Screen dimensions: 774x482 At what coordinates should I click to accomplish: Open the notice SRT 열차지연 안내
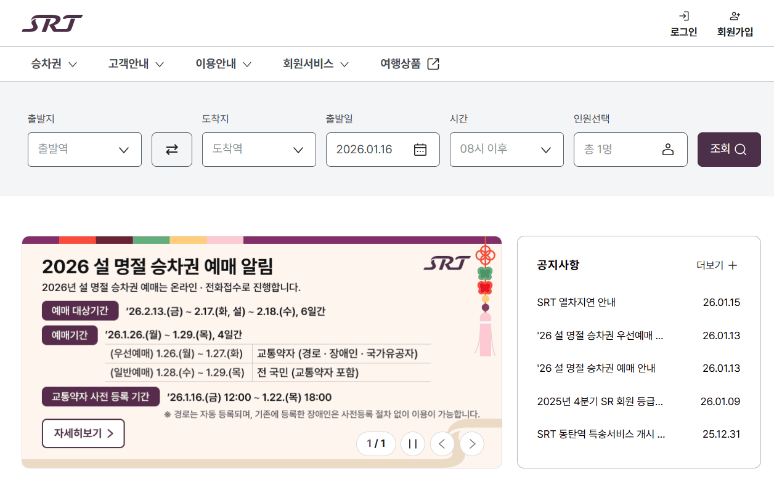576,303
